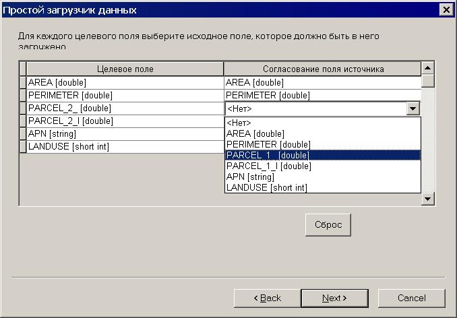The height and width of the screenshot is (318, 457).
Task: Click the Целевое поле column header
Action: pos(125,69)
